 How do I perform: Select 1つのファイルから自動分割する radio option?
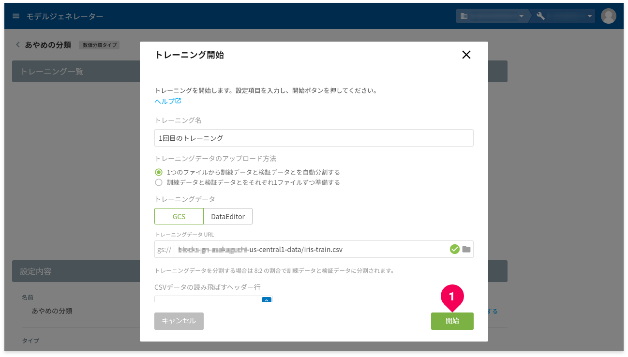coord(159,172)
